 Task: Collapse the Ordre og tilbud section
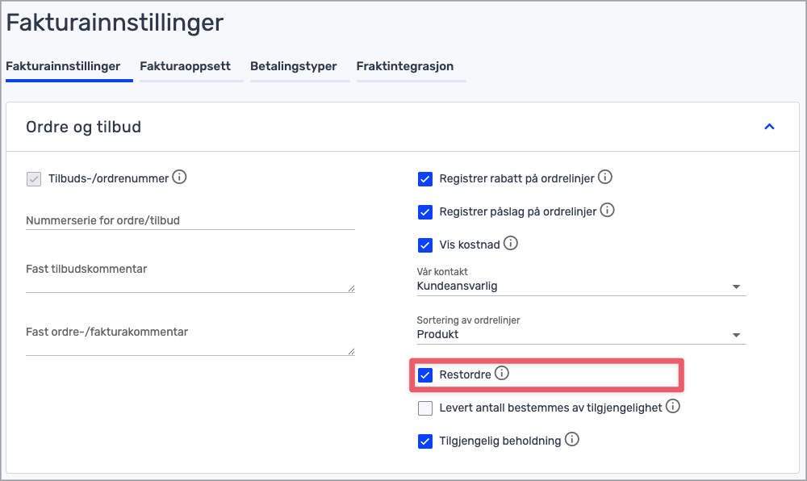point(769,127)
